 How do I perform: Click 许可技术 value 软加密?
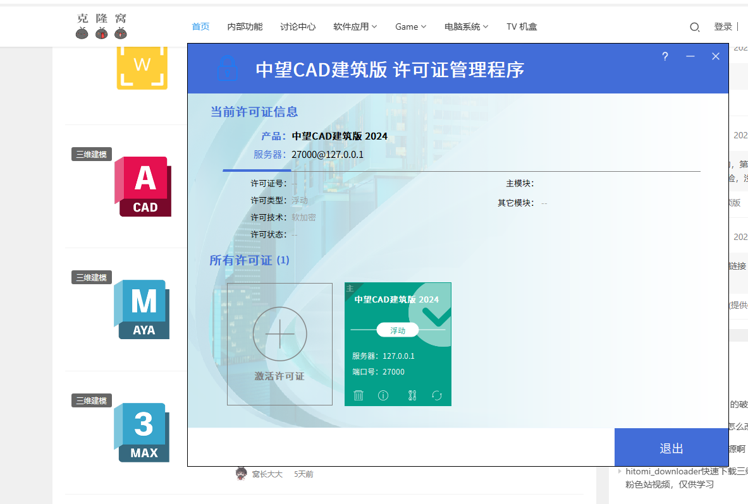coord(304,218)
